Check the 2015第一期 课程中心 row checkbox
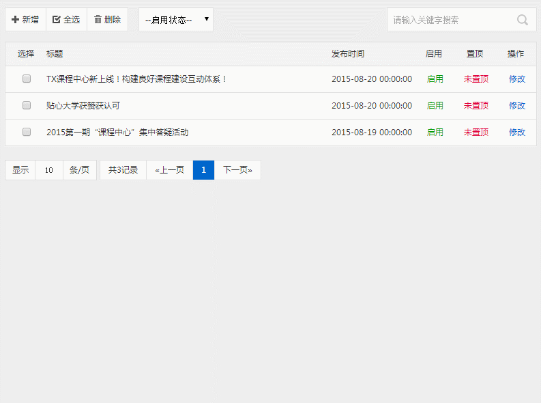Image resolution: width=541 pixels, height=403 pixels. pyautogui.click(x=27, y=133)
